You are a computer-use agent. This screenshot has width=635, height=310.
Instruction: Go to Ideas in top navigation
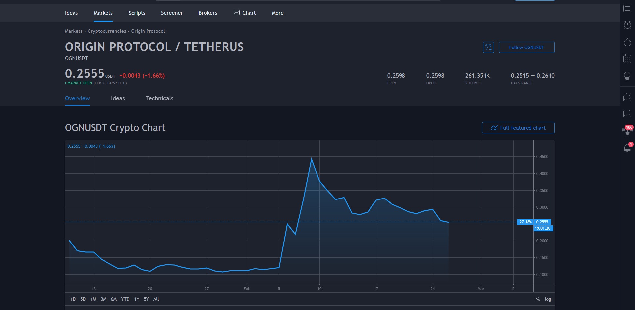tap(71, 13)
